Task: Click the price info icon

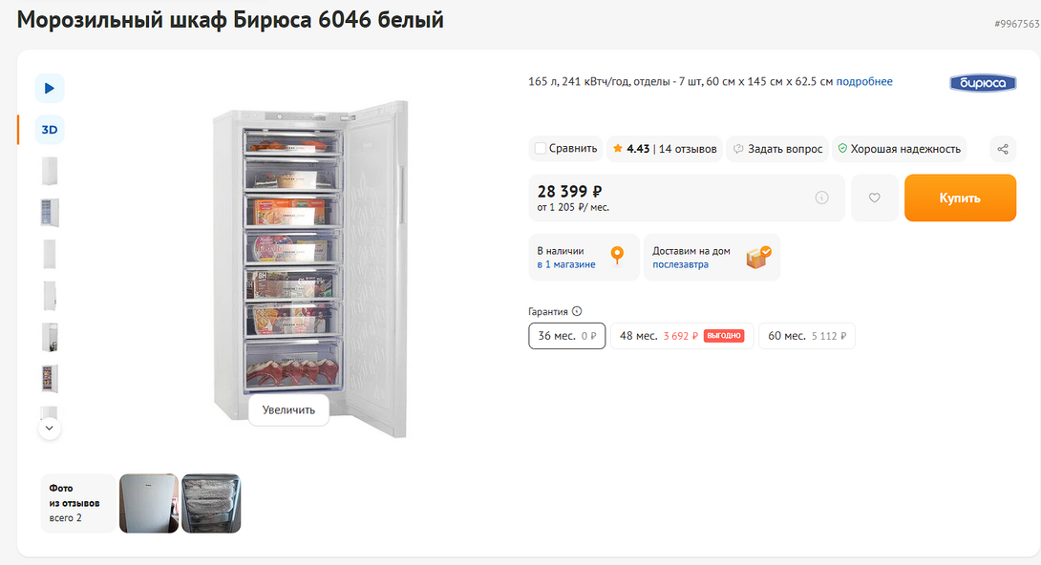Action: [821, 199]
